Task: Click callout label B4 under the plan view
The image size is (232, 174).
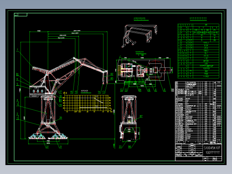Action: (x=140, y=90)
